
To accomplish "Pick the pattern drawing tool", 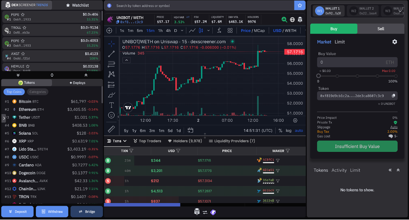I will coord(111,74).
